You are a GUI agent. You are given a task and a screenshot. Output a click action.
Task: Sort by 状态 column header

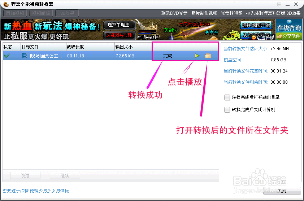pyautogui.click(x=12, y=47)
